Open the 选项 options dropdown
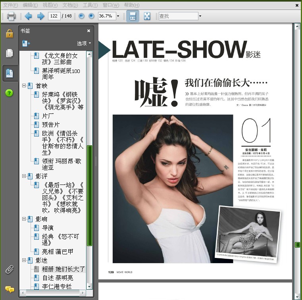 84,43
